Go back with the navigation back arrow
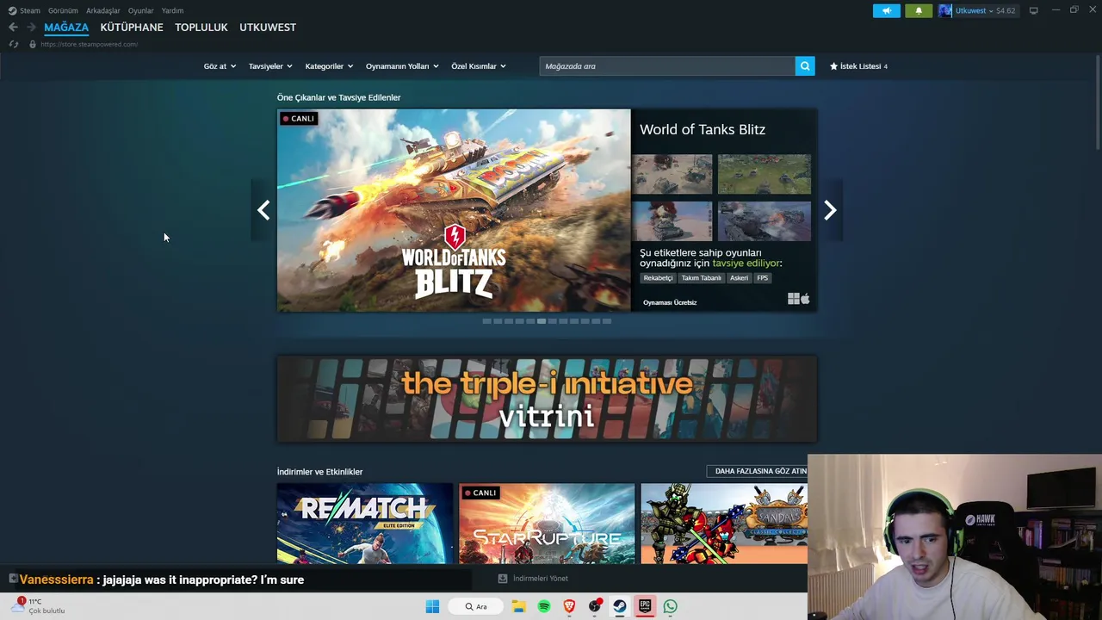Viewport: 1102px width, 620px height. point(13,28)
